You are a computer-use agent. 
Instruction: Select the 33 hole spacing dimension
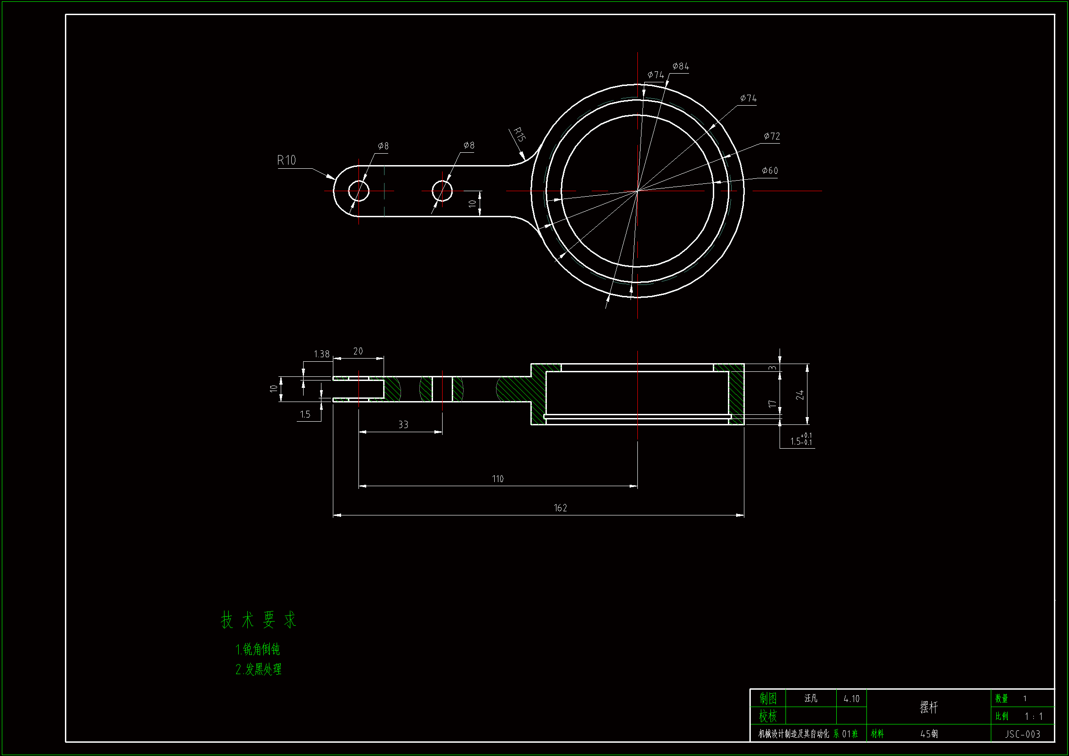click(x=403, y=424)
